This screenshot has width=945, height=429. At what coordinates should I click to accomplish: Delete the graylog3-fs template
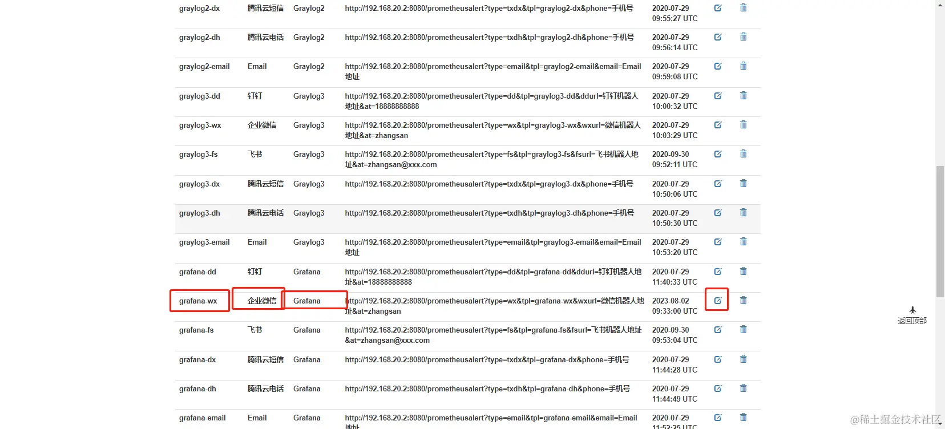pos(743,154)
